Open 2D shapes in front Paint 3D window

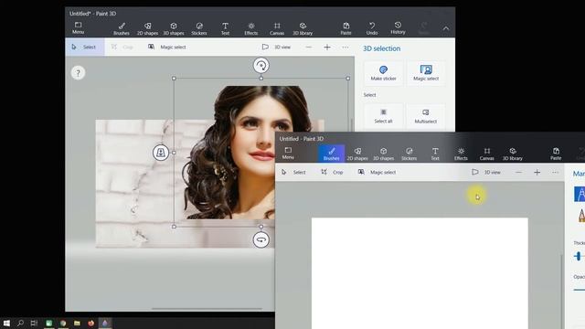pos(357,154)
